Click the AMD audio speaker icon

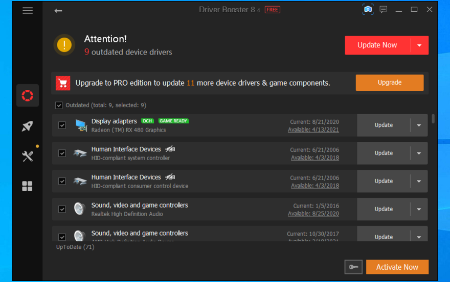(x=80, y=236)
